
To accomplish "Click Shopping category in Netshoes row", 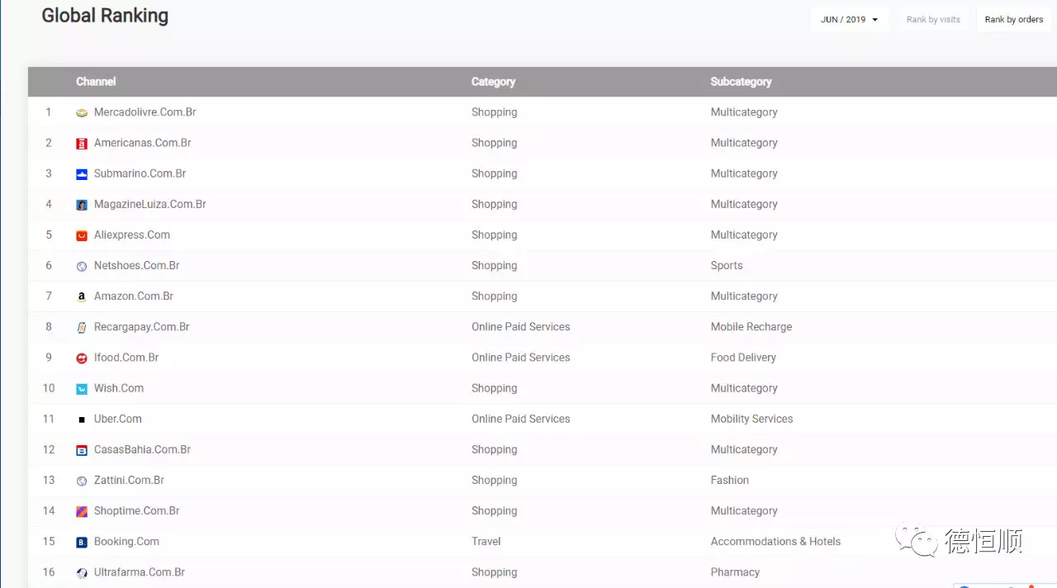I will (x=495, y=265).
